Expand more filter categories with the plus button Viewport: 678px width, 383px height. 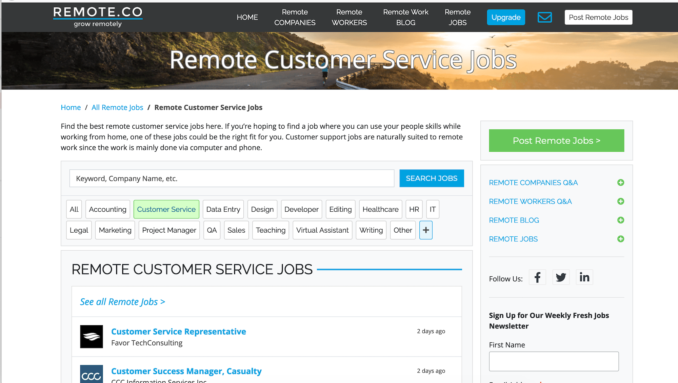[x=426, y=230]
